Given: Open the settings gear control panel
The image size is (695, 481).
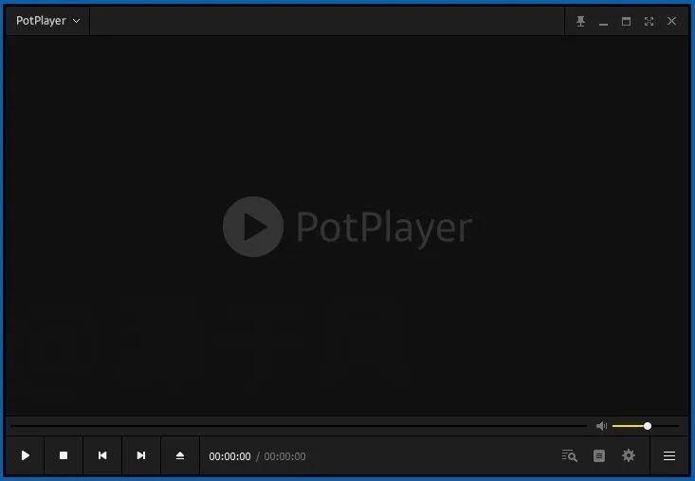Looking at the screenshot, I should pyautogui.click(x=629, y=455).
